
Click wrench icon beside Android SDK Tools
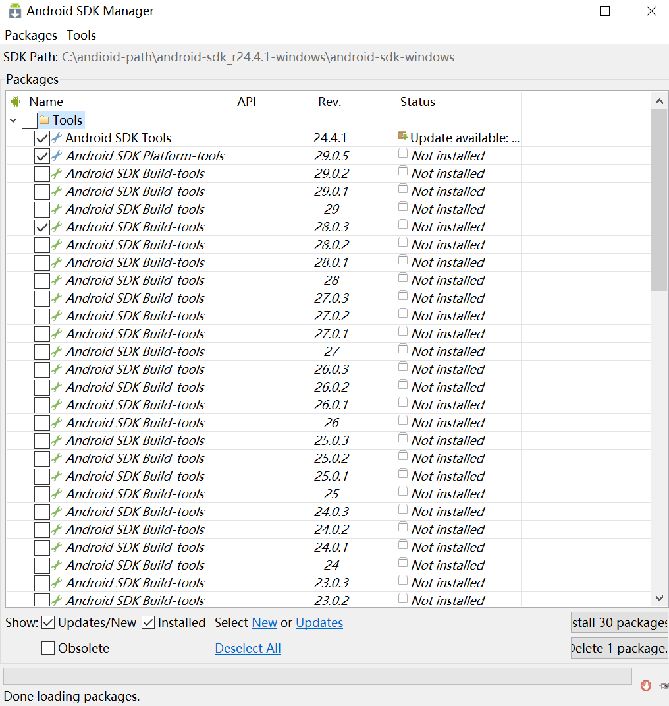[x=57, y=138]
